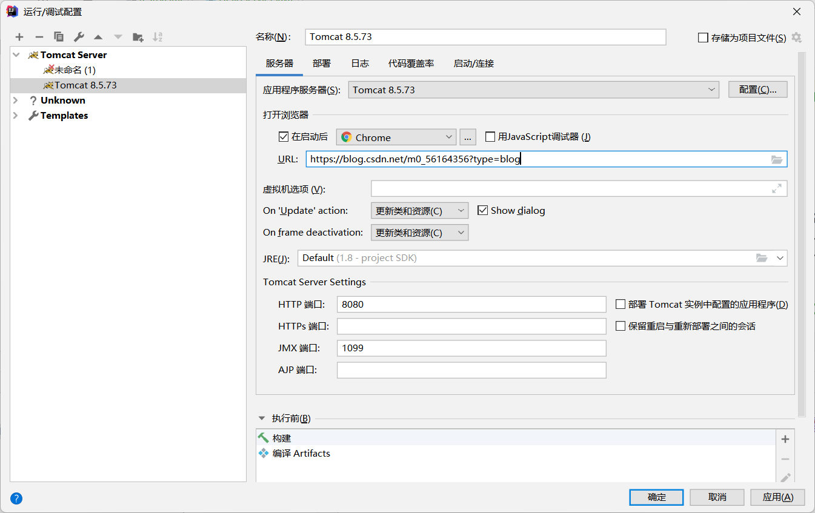Open the JRE dropdown arrow

(x=780, y=258)
